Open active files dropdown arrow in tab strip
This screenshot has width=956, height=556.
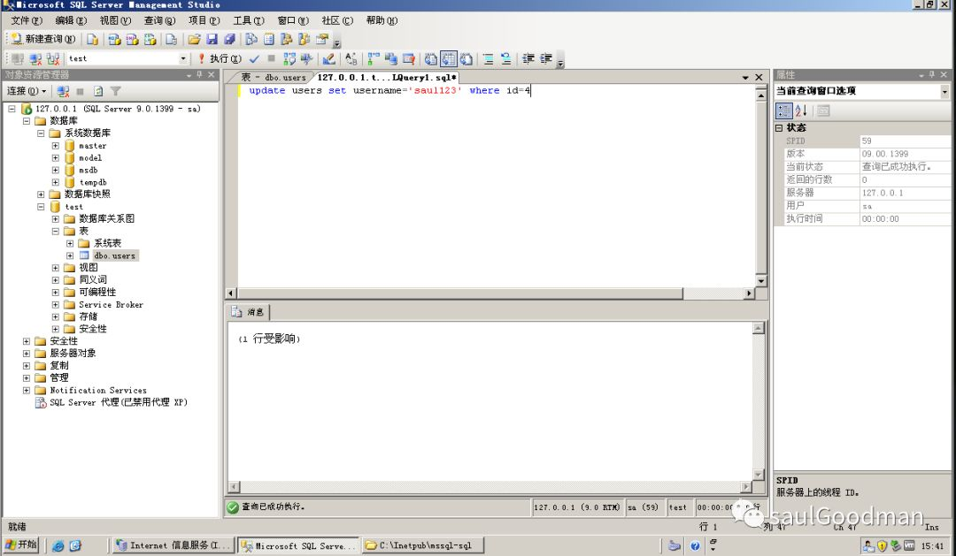(745, 77)
